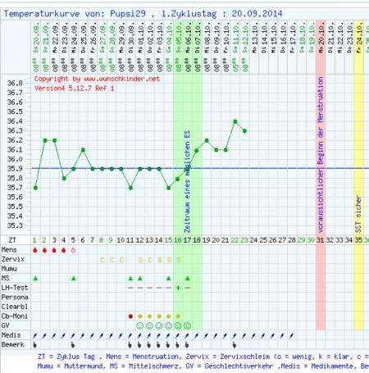
Task: Click the green MS triangle on cycle day 1
Action: click(35, 278)
